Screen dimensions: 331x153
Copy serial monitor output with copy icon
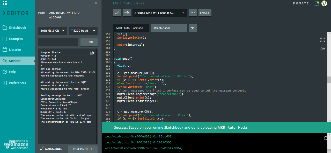click(92, 53)
